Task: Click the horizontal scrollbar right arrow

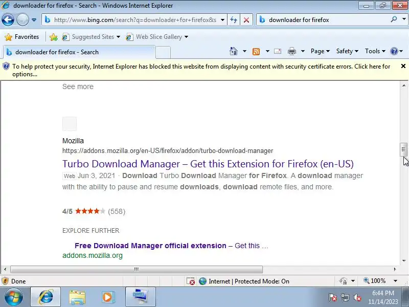Action: coord(395,269)
